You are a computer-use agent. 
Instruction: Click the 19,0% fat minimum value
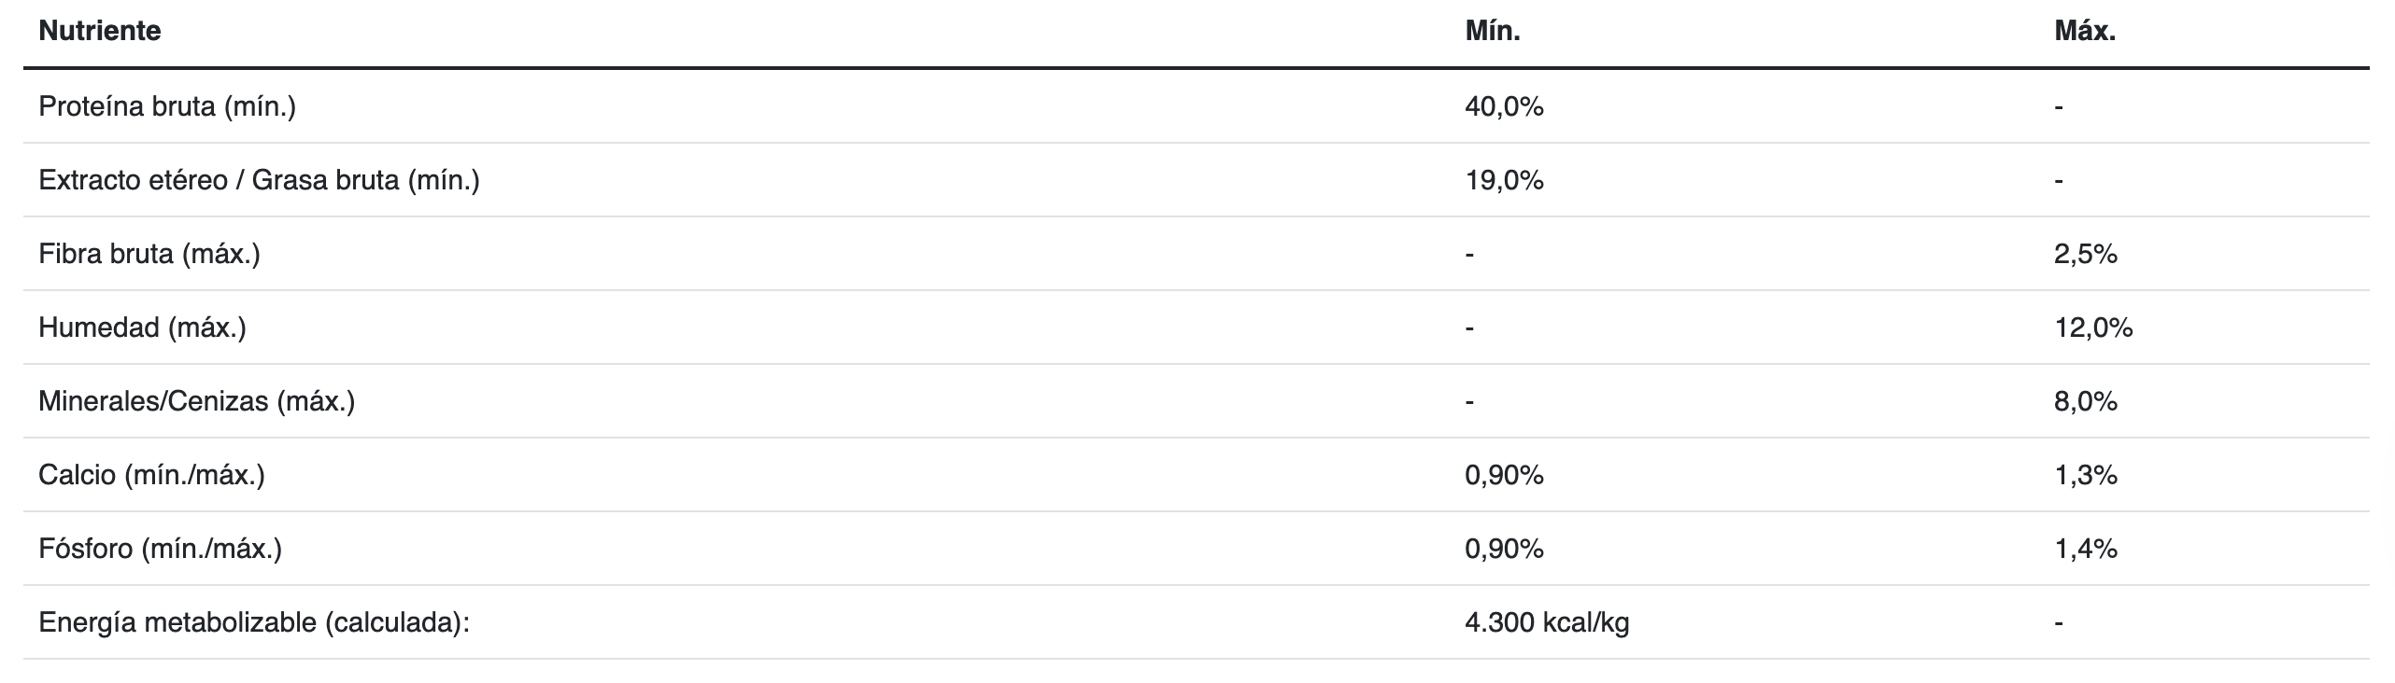1504,180
